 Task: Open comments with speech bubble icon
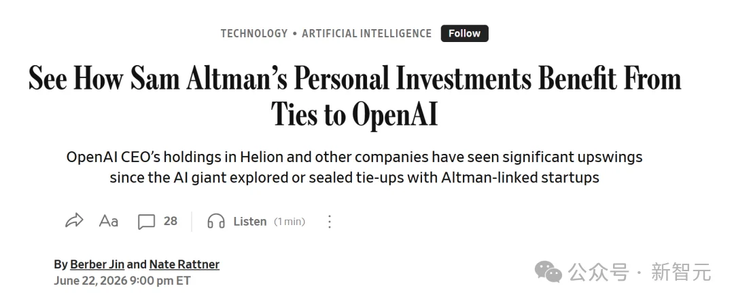[x=146, y=222]
